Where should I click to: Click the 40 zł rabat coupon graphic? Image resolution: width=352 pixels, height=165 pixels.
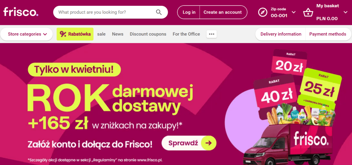tap(274, 95)
